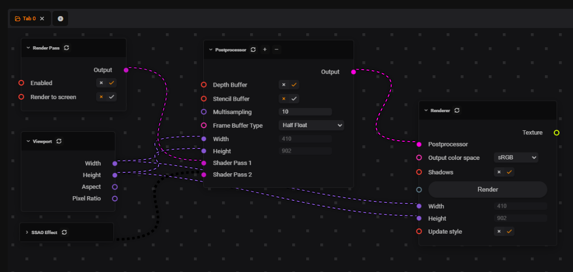
Task: Click the Renderer Height 902 field
Action: coord(520,219)
